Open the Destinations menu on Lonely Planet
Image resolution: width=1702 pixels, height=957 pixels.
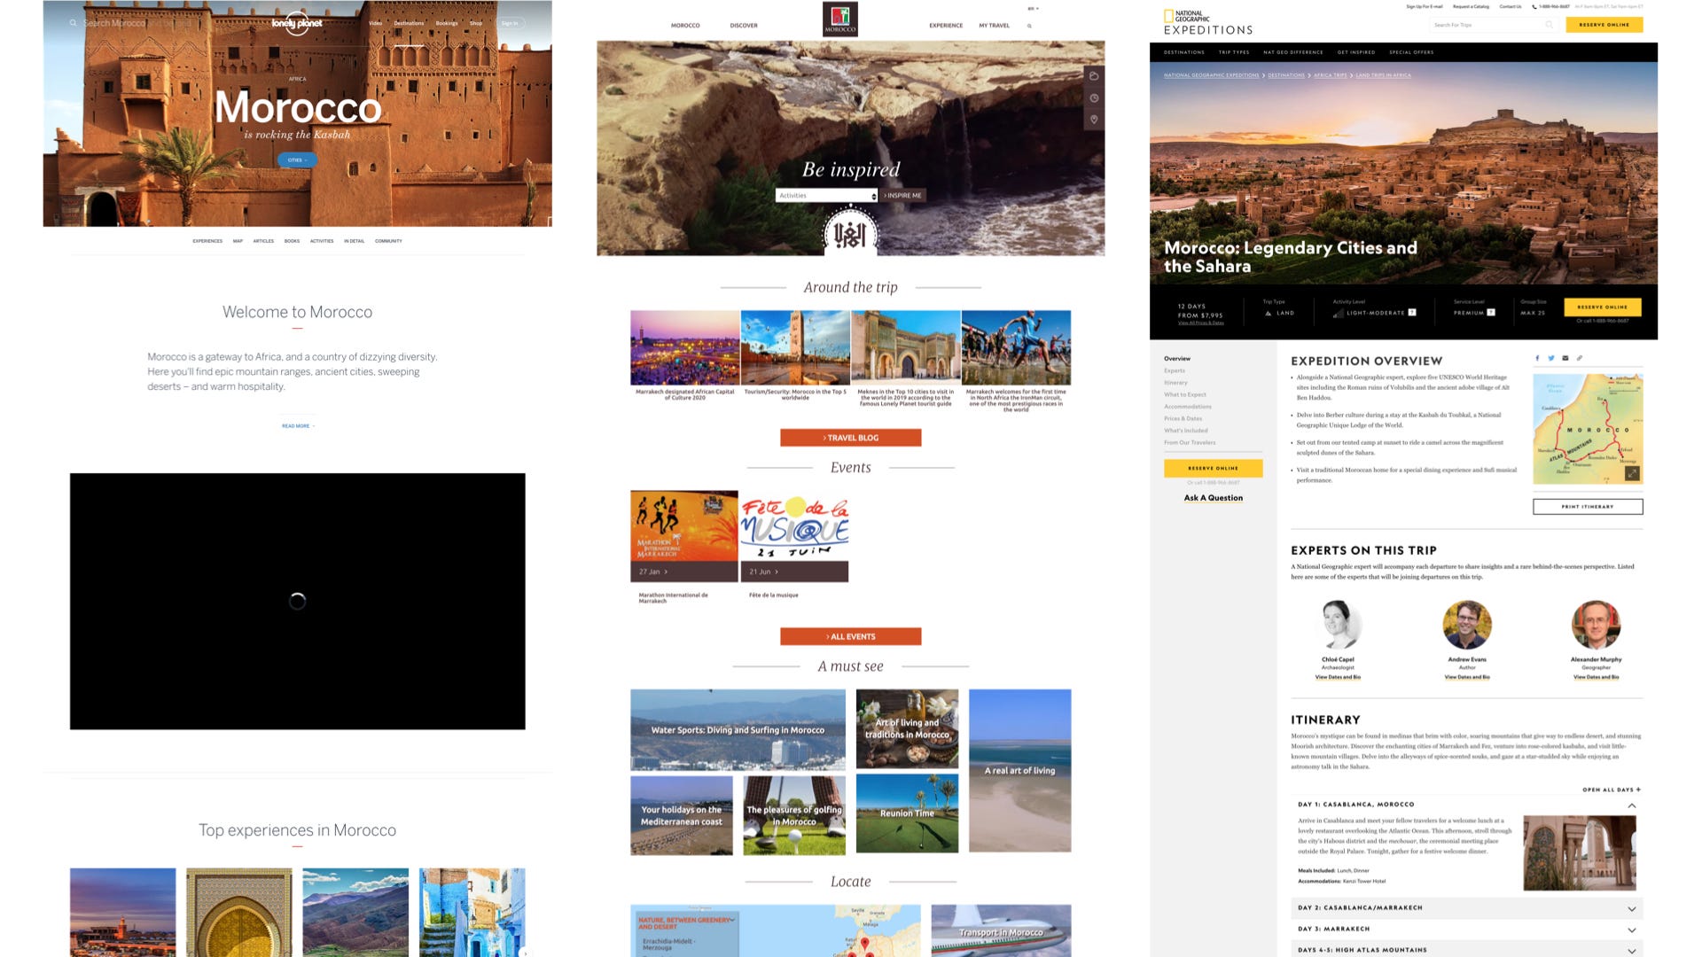tap(410, 23)
